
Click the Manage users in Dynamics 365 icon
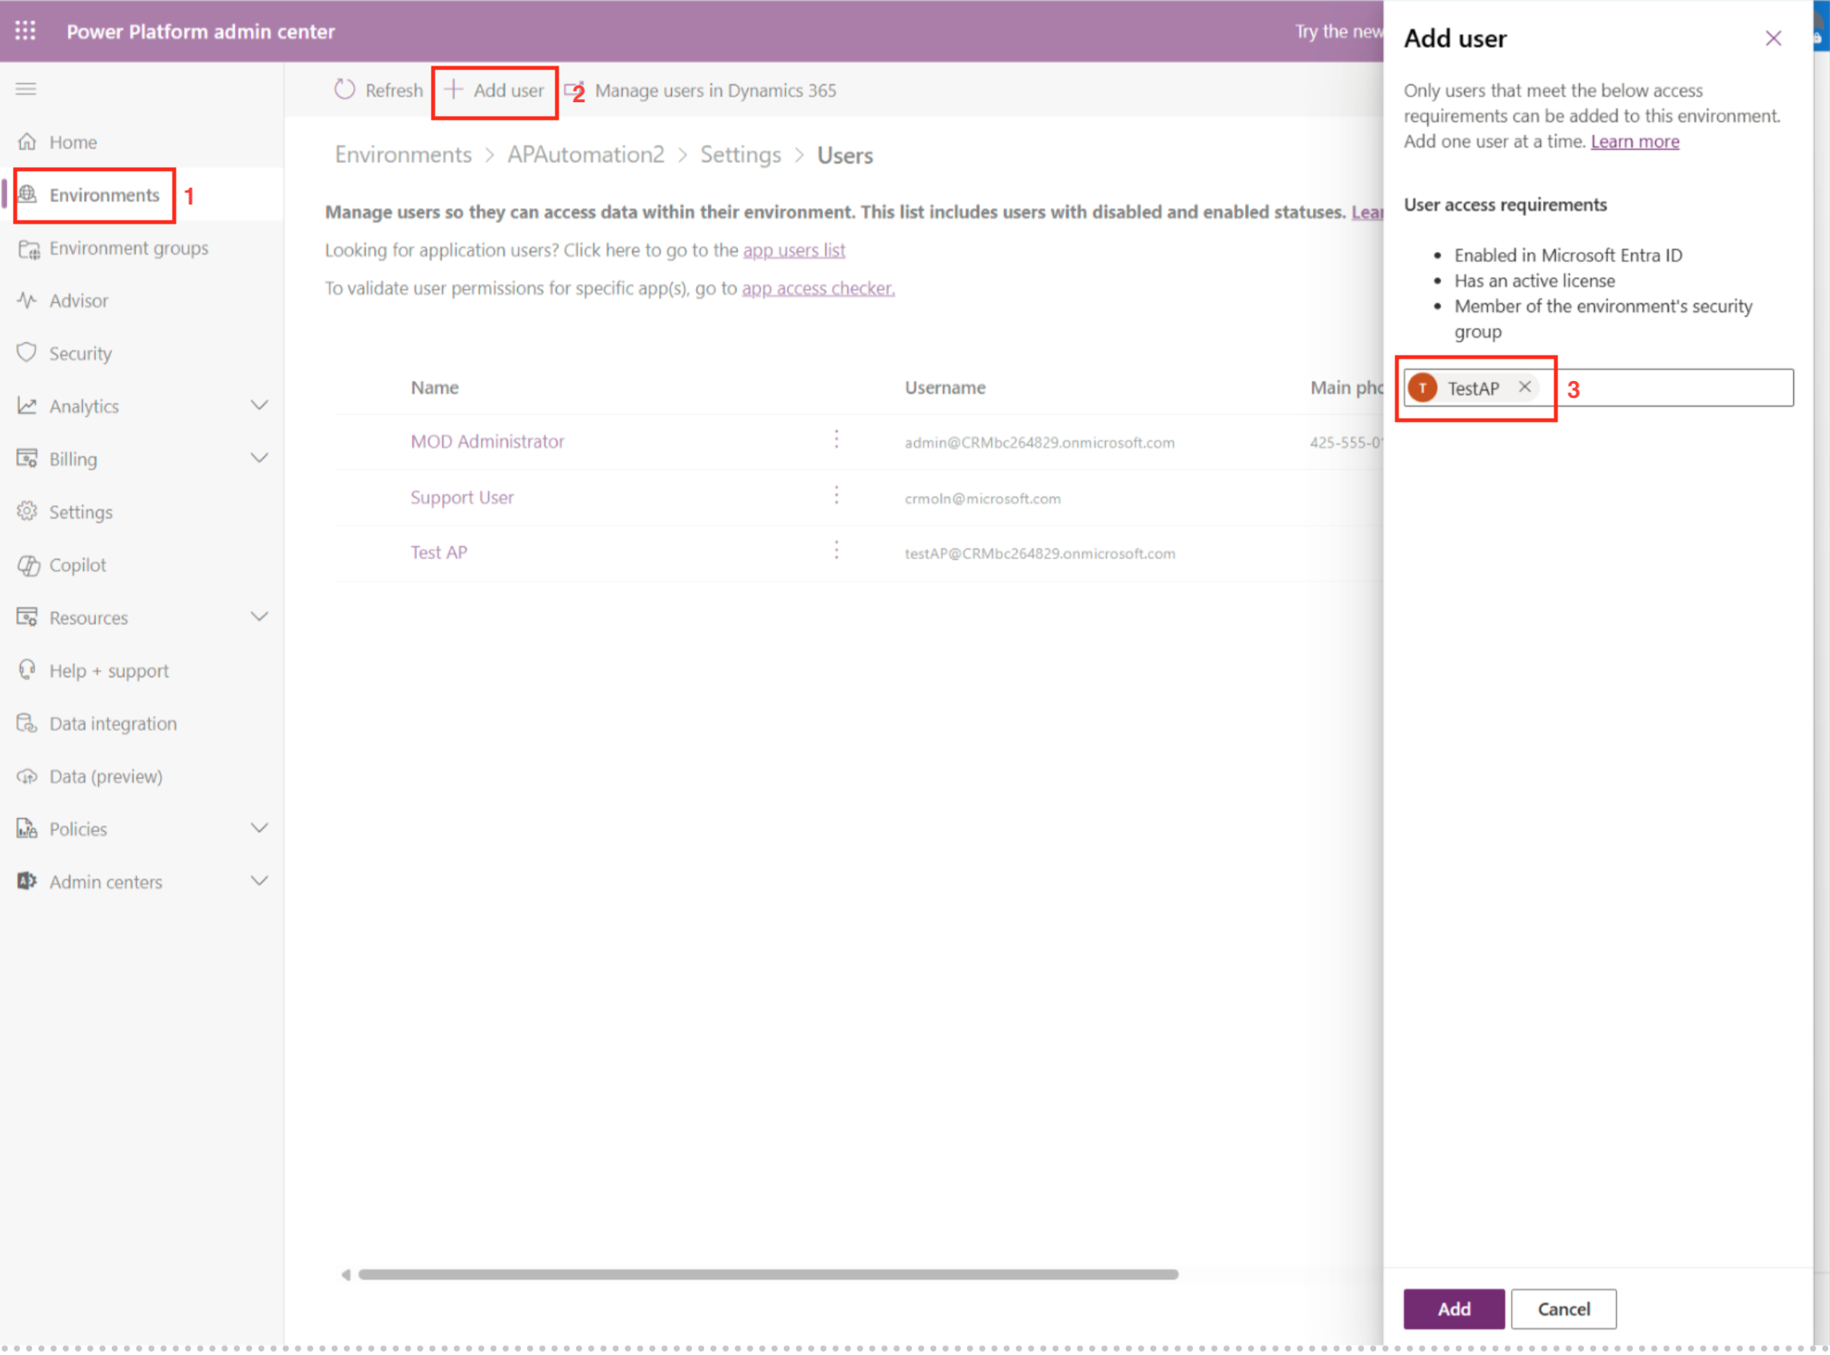(x=573, y=89)
